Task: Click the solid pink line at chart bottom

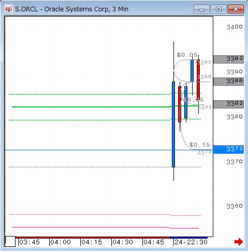Action: click(x=105, y=227)
